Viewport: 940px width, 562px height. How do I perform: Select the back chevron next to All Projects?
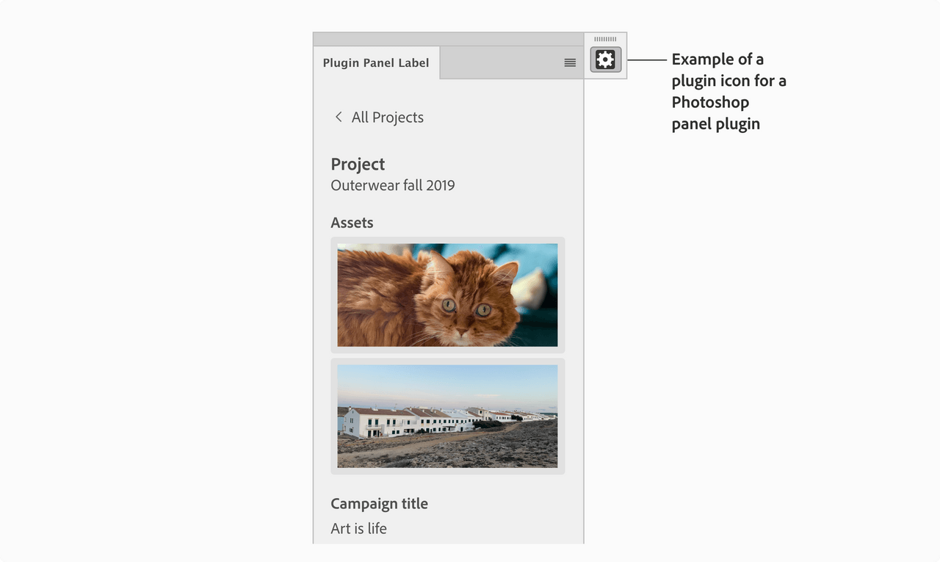(339, 117)
